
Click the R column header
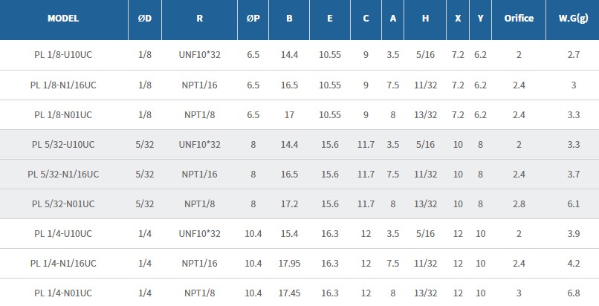[x=199, y=19]
